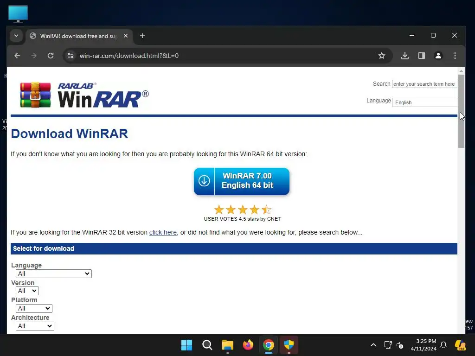The height and width of the screenshot is (356, 475).
Task: Click the muted volume tray icon
Action: click(x=400, y=345)
